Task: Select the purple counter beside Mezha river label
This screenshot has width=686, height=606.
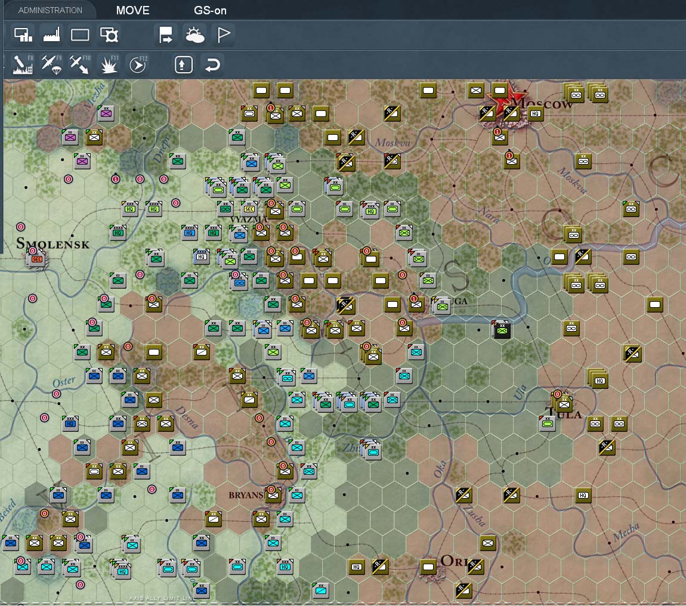Action: pos(106,113)
